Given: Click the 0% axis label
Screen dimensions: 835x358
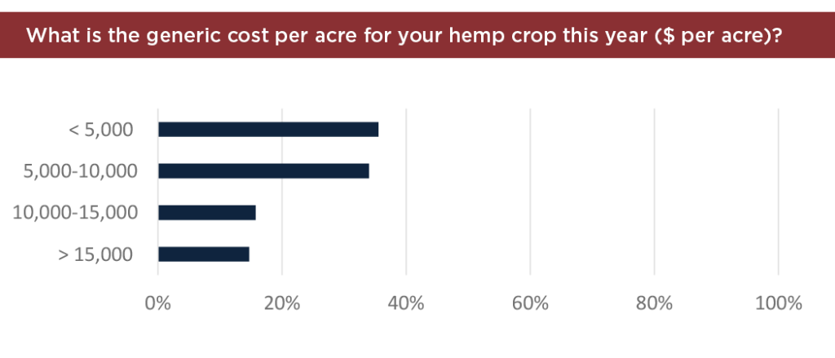Looking at the screenshot, I should click(158, 303).
